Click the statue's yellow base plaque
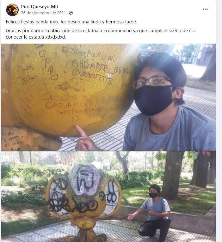The width and height of the screenshot is (222, 242). tap(86, 224)
